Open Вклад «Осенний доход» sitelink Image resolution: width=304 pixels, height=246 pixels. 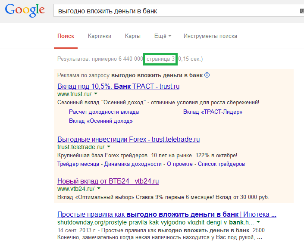(101, 121)
